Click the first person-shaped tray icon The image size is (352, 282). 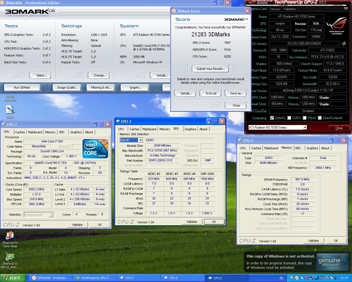click(292, 278)
